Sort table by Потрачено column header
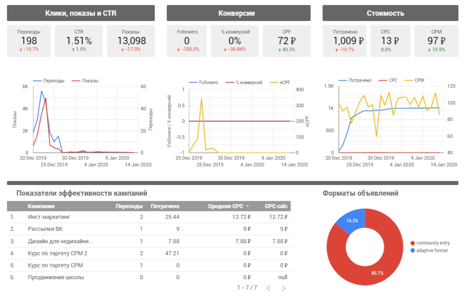The width and height of the screenshot is (469, 298). (x=165, y=206)
